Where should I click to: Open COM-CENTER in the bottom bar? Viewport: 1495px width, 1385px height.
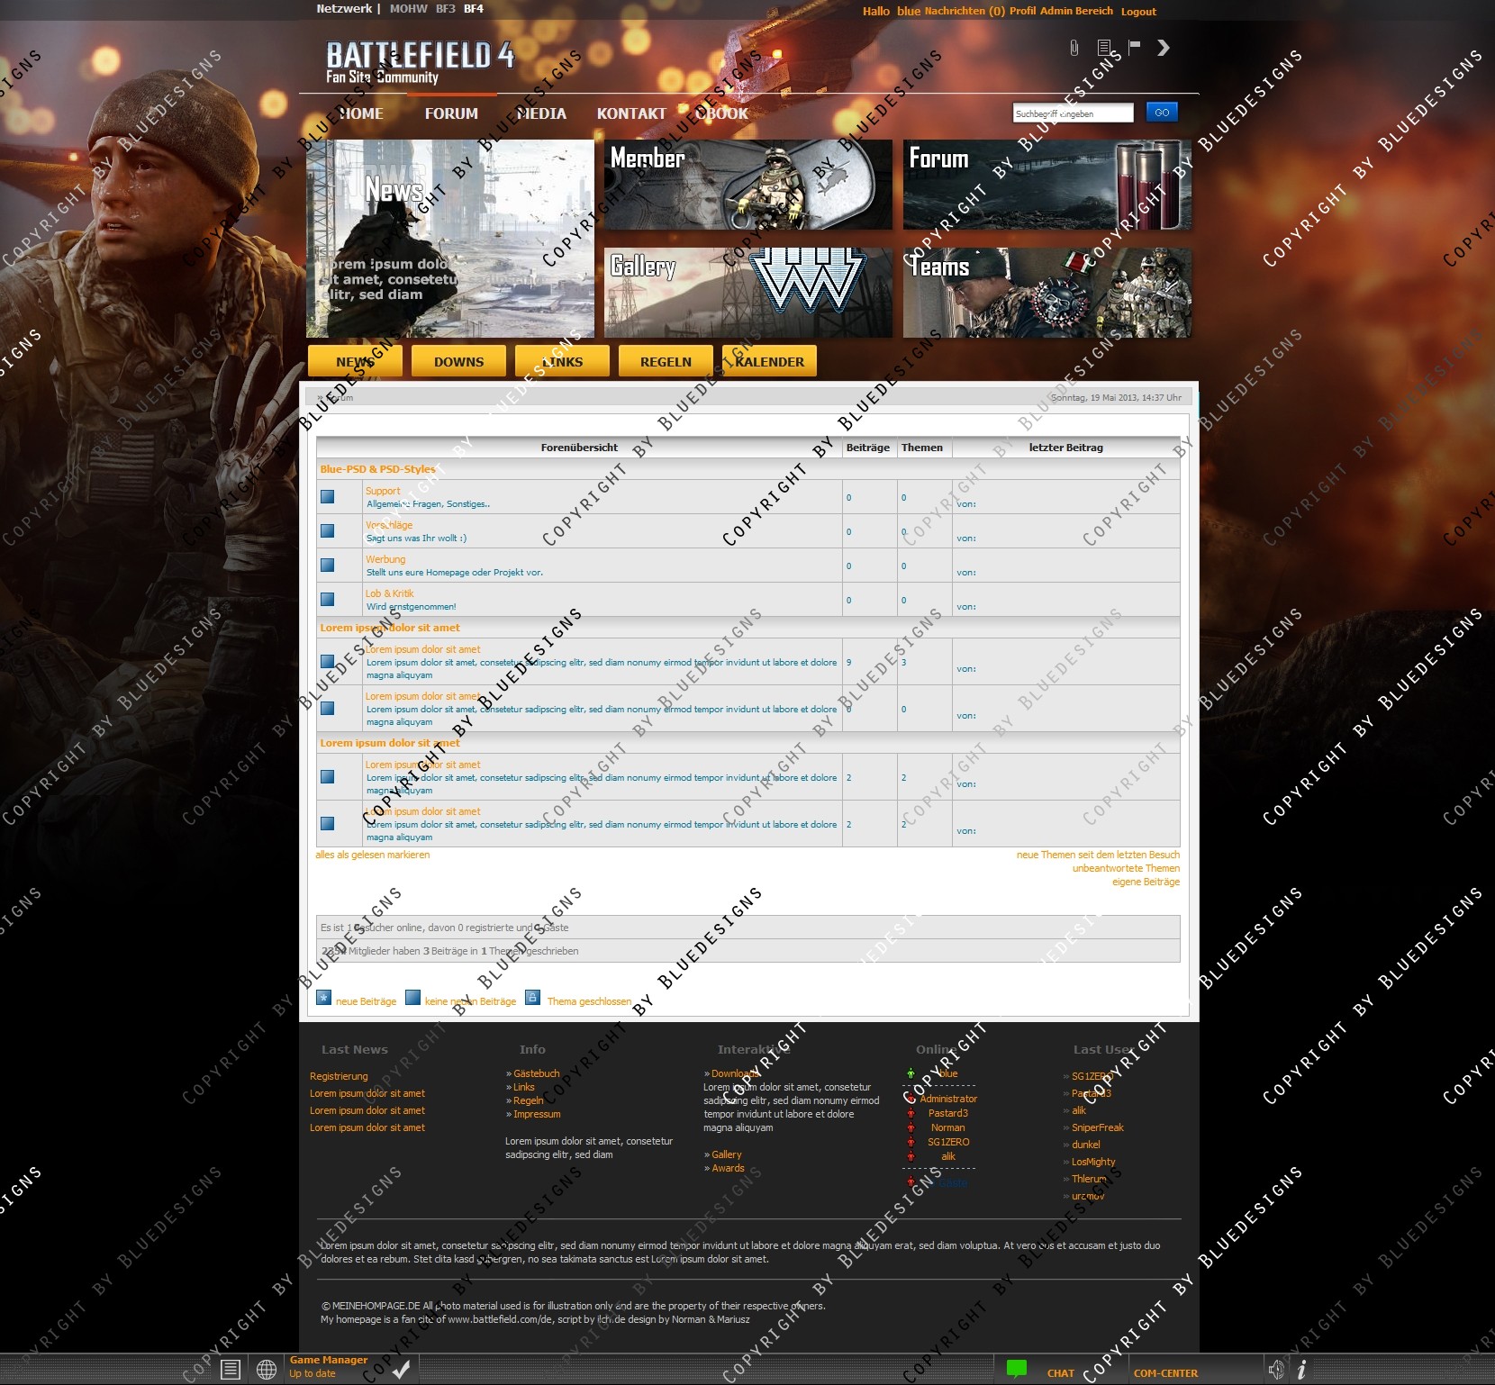tap(1165, 1373)
